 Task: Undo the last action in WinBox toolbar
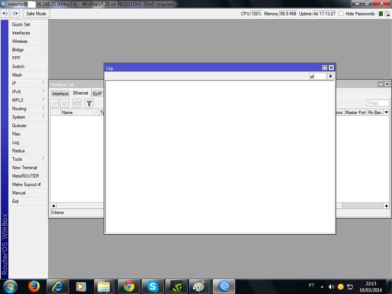pyautogui.click(x=5, y=14)
